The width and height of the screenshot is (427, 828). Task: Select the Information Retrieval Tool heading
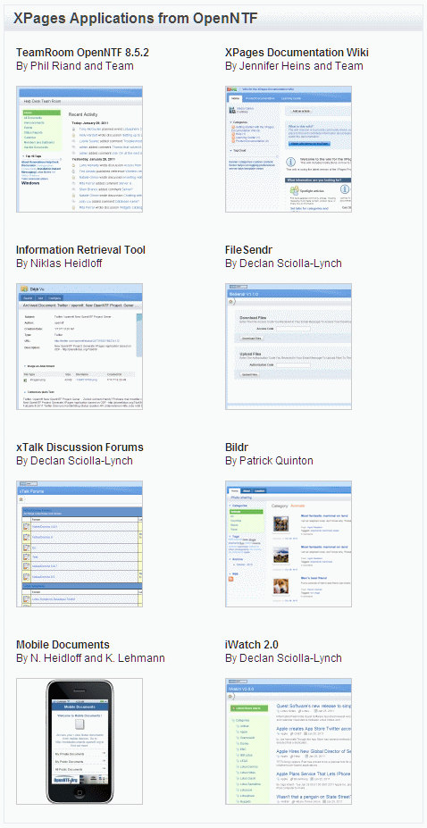(80, 250)
